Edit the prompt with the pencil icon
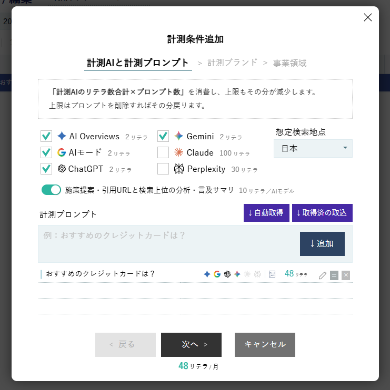 coord(323,275)
